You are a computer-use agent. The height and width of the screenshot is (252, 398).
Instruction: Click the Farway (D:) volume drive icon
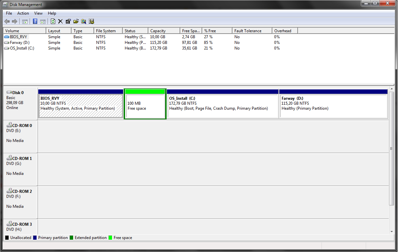coord(7,42)
